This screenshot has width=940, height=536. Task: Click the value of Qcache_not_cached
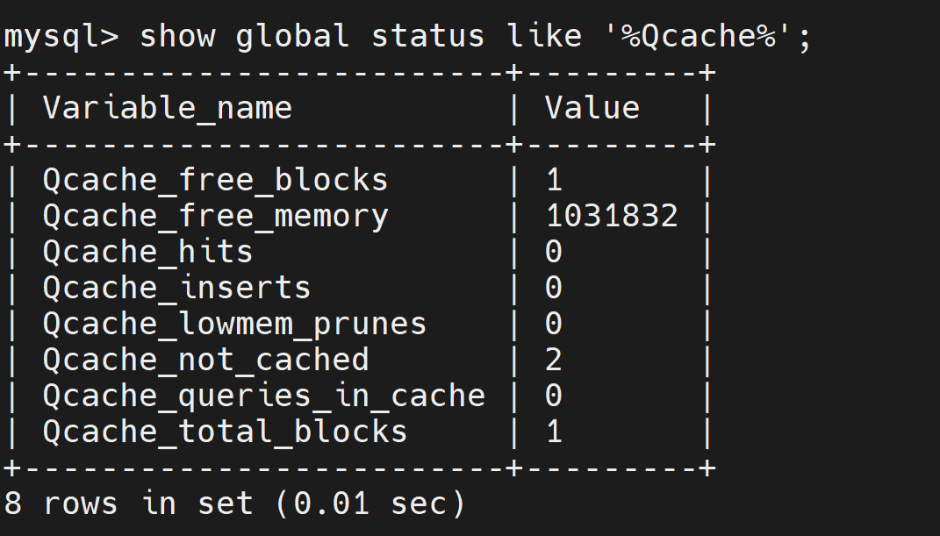(554, 361)
